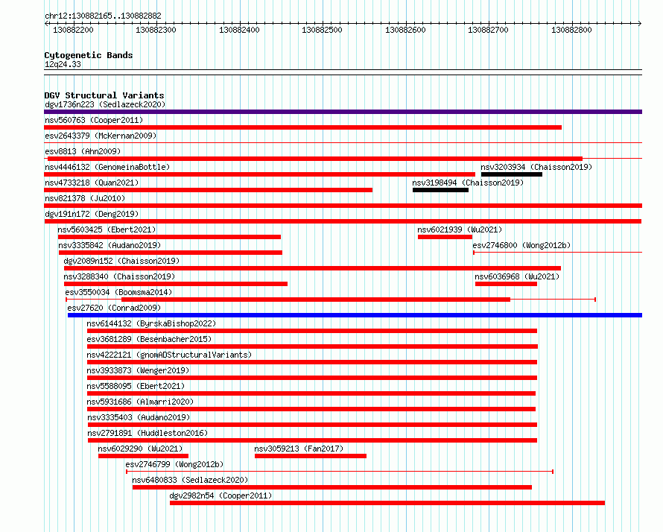Click ruler position 130882700
The width and height of the screenshot is (663, 532).
click(489, 30)
